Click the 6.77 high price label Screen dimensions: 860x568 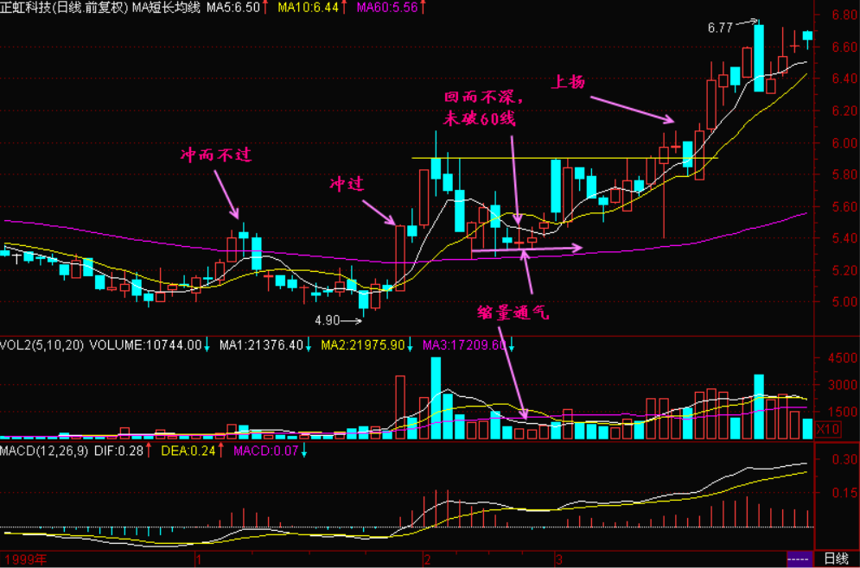[720, 28]
